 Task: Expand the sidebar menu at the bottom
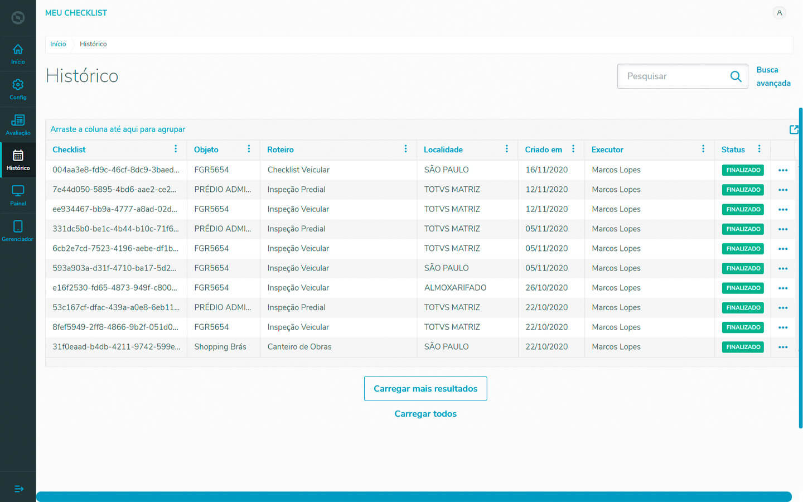pyautogui.click(x=18, y=489)
